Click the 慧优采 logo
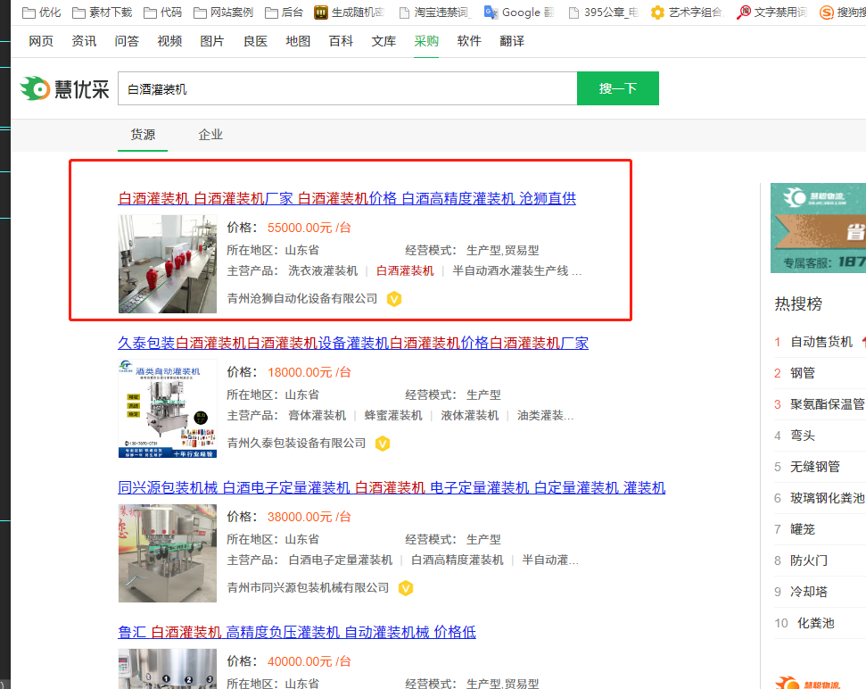Image resolution: width=866 pixels, height=689 pixels. point(64,88)
